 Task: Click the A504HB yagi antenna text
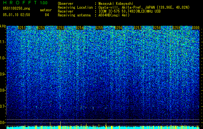coord(114,15)
